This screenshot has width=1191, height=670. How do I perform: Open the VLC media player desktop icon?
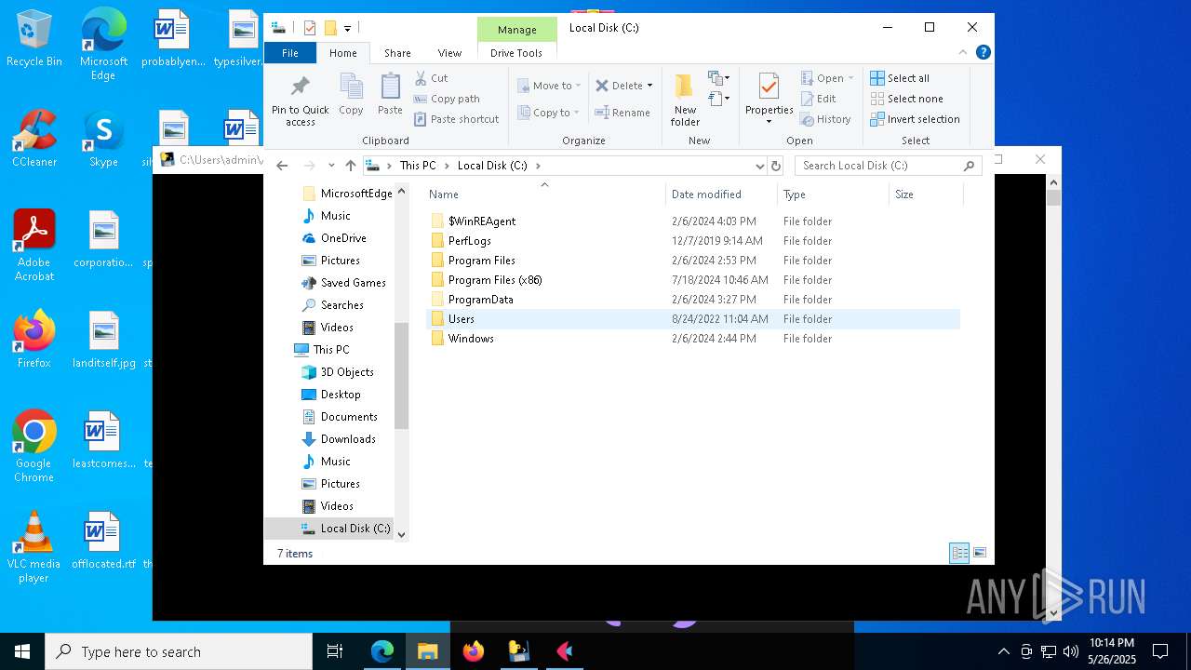tap(34, 547)
